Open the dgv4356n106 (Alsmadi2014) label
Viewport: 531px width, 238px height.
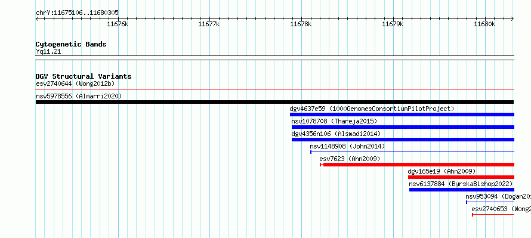[x=336, y=134]
